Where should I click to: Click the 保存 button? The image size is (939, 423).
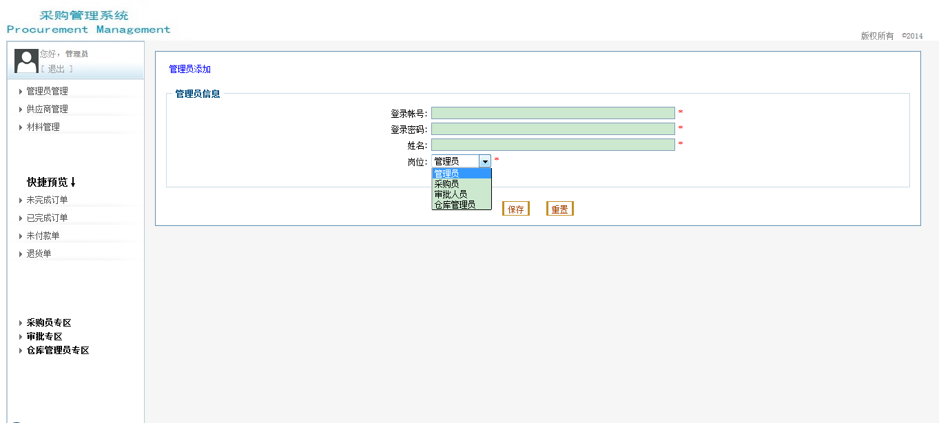click(516, 209)
